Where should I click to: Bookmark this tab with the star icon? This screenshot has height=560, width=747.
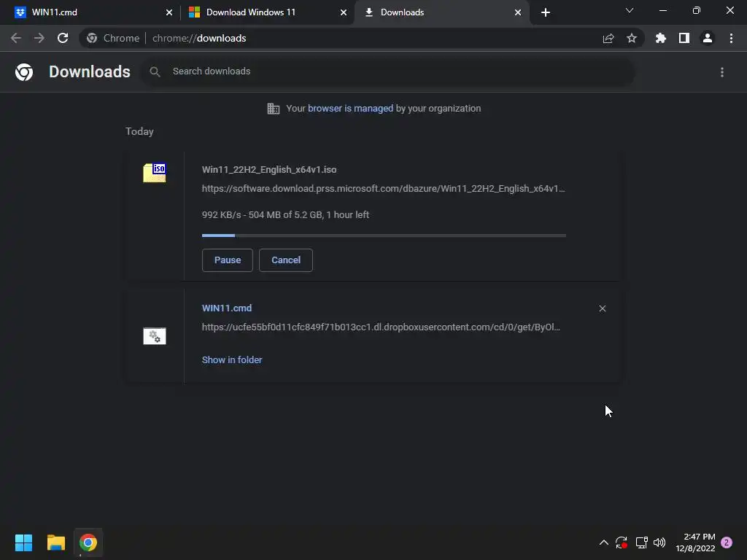click(632, 38)
